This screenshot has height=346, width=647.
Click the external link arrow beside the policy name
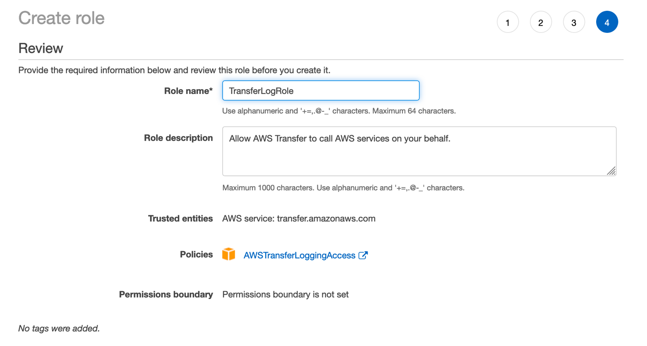point(363,254)
